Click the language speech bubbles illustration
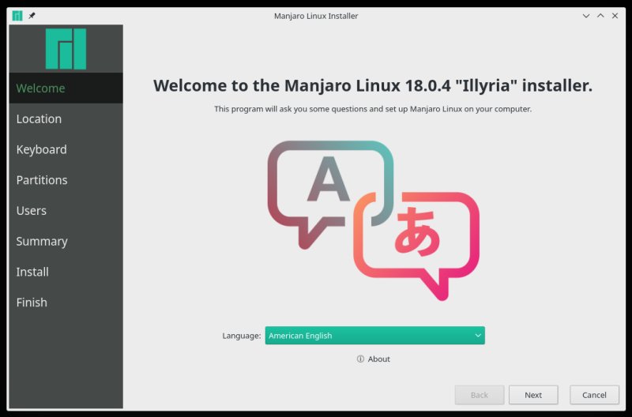 [373, 220]
